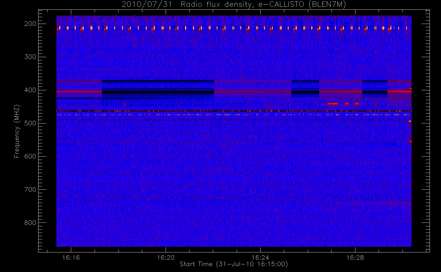Click the 16:28 time tick label
The width and height of the screenshot is (441, 272).
[x=355, y=258]
